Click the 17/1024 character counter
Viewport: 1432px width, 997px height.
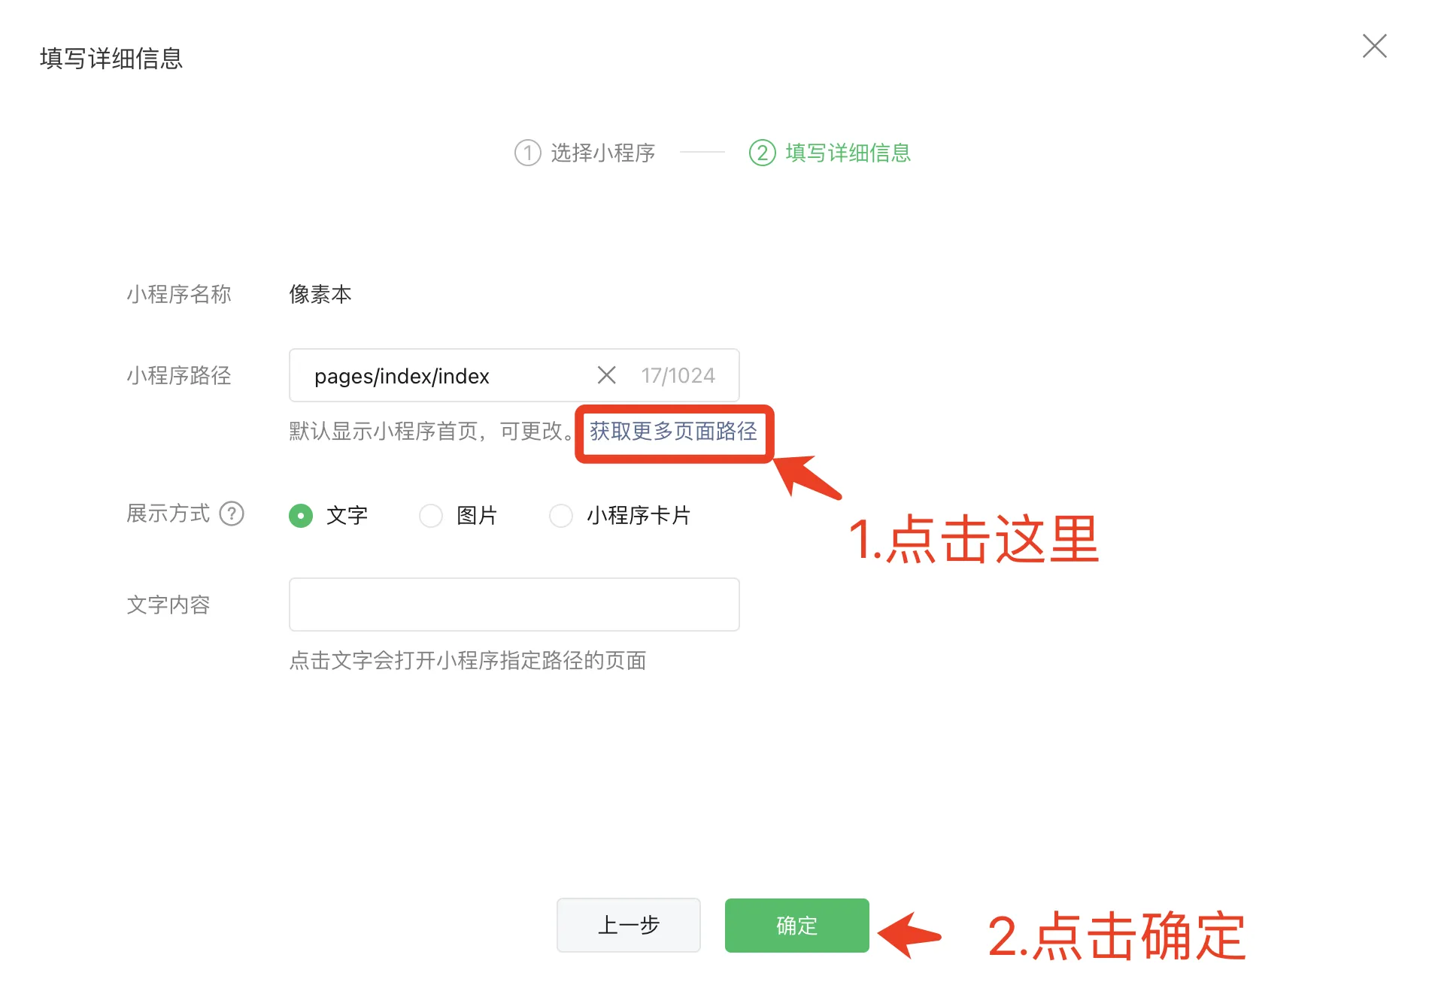pyautogui.click(x=678, y=375)
